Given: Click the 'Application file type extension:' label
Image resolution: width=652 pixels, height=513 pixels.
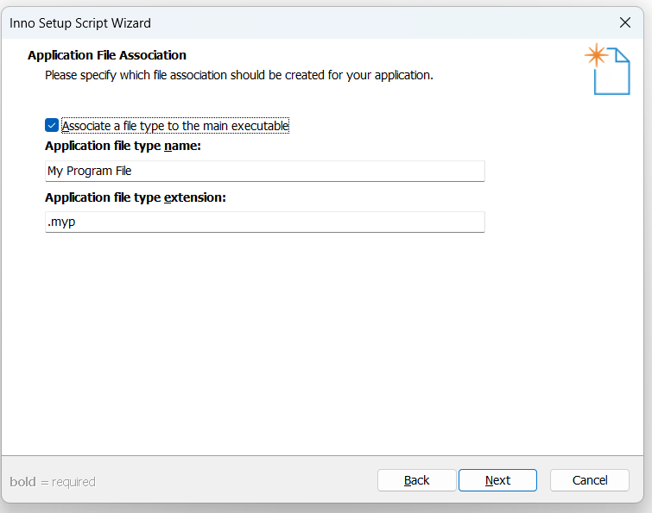Looking at the screenshot, I should pos(135,197).
